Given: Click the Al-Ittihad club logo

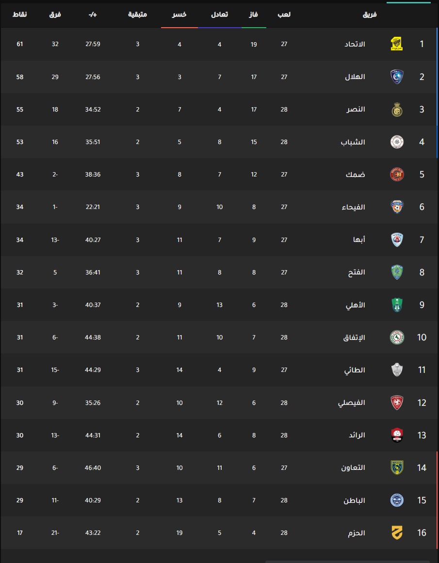Looking at the screenshot, I should [x=397, y=44].
